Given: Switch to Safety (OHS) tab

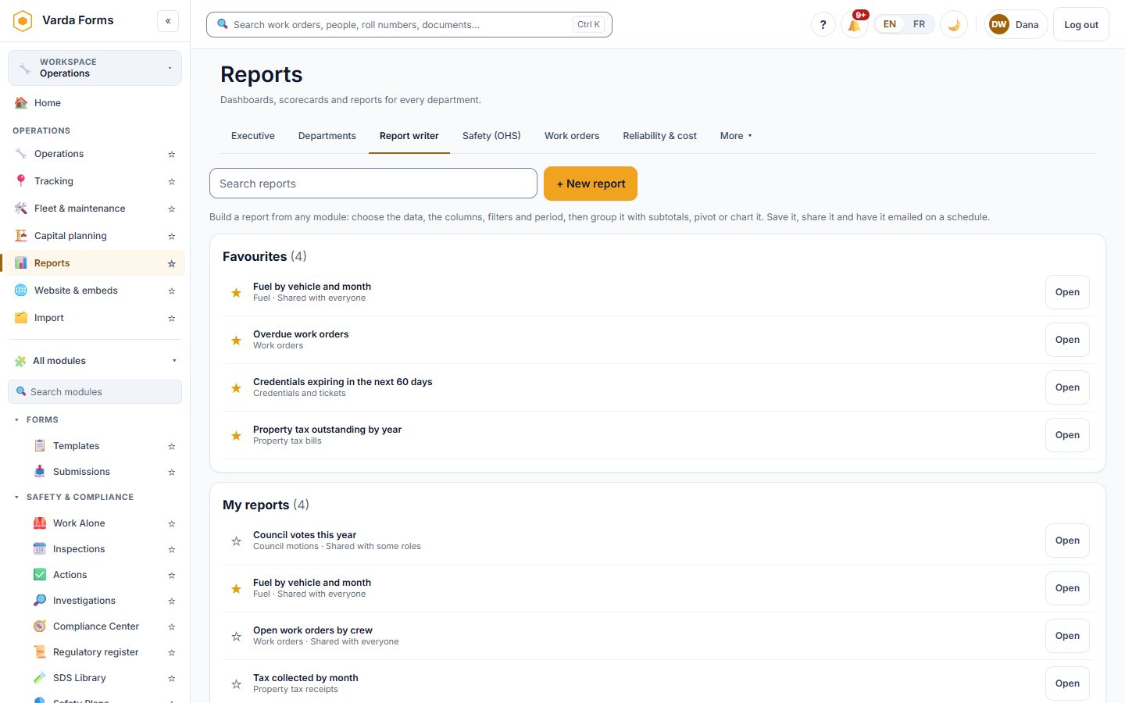Looking at the screenshot, I should (x=491, y=136).
